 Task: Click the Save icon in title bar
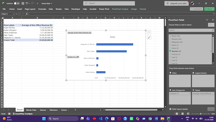pyautogui.click(x=23, y=3)
